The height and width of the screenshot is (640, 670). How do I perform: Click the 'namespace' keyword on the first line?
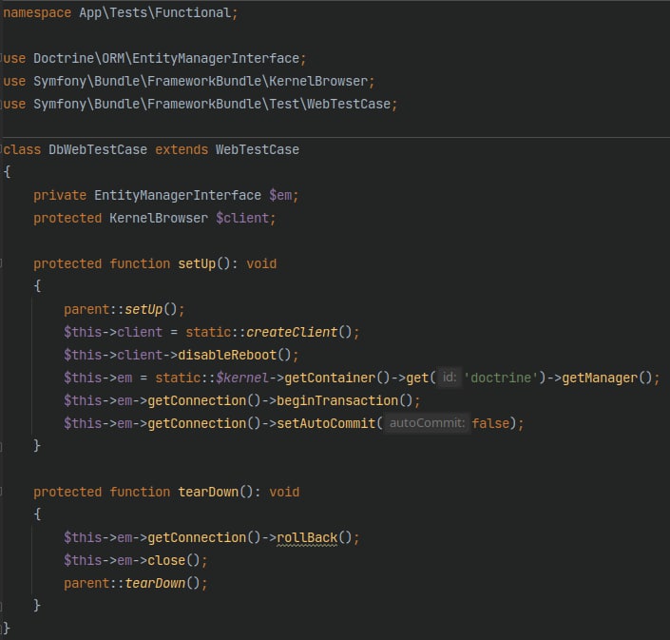(x=37, y=12)
